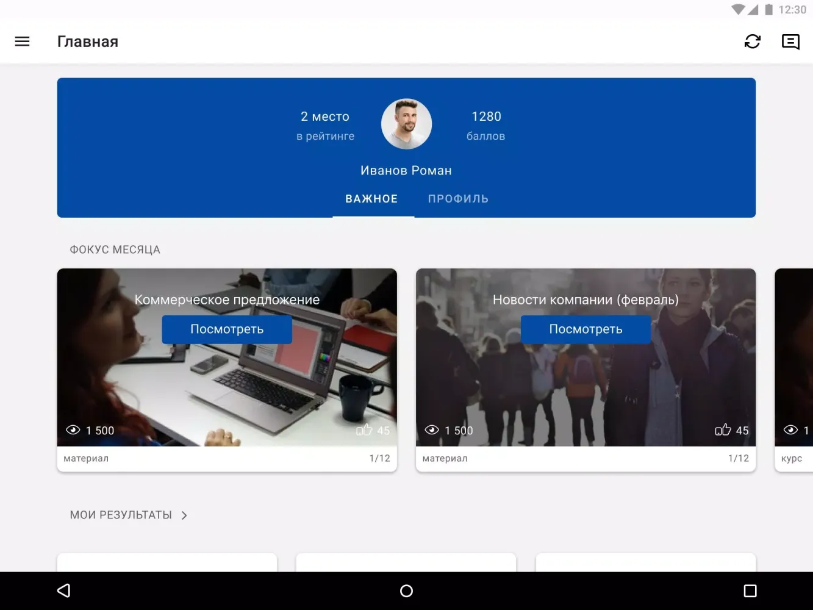Expand МОИ РЕЗУЛЬТАТЫ chevron arrow
Viewport: 813px width, 610px height.
click(x=184, y=515)
